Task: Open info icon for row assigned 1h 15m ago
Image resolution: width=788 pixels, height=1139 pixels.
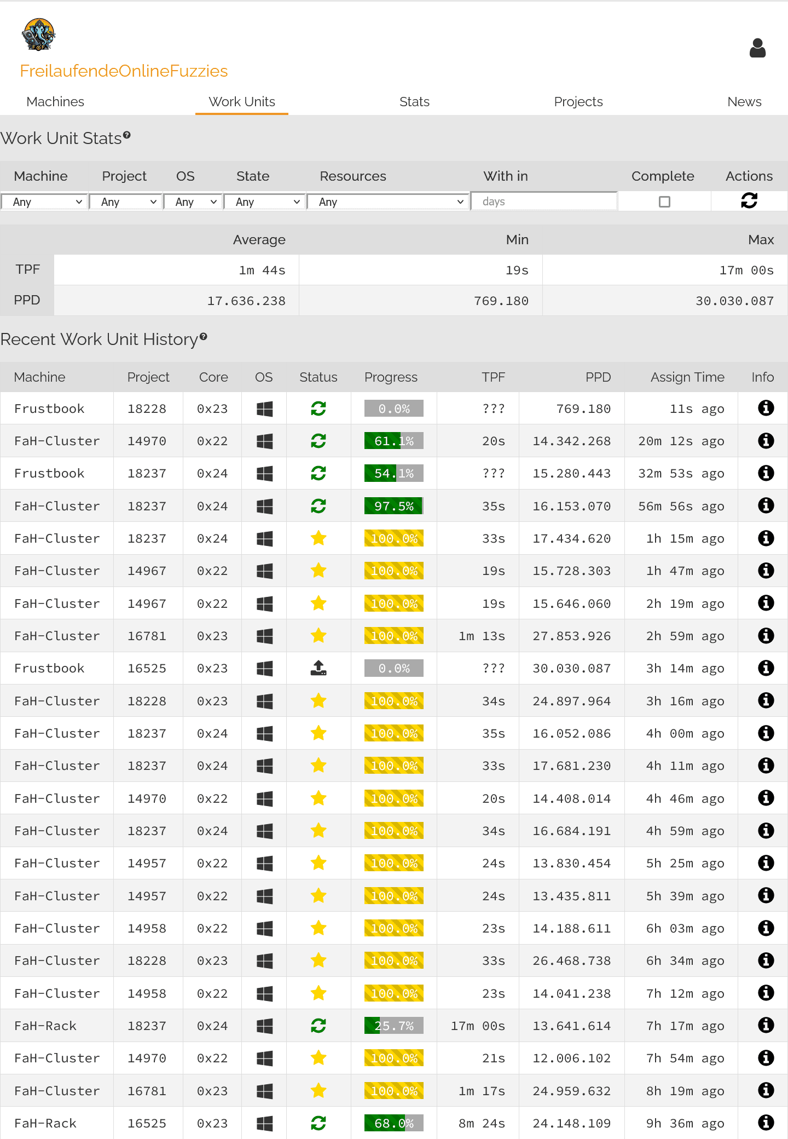Action: tap(766, 538)
